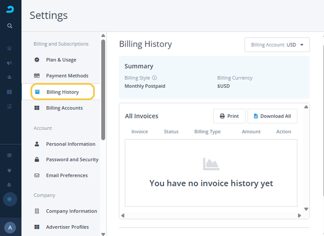Go to Payment Methods
The height and width of the screenshot is (236, 324).
(67, 76)
